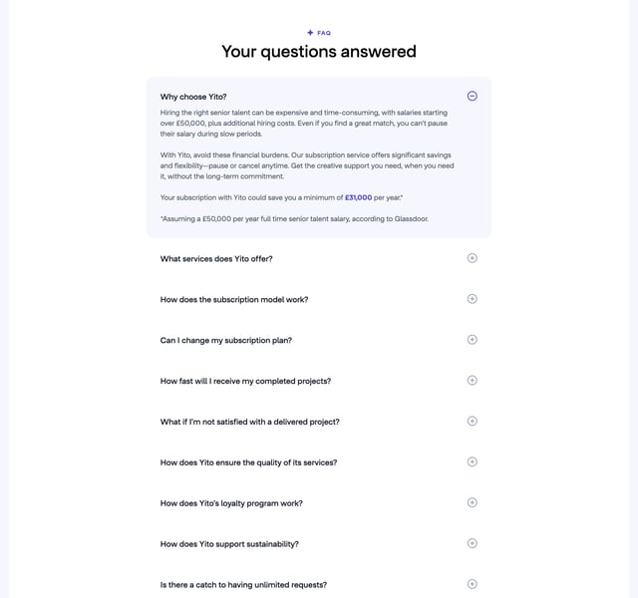Expand 'How does the subscription model work?'
638x598 pixels.
[x=234, y=300]
